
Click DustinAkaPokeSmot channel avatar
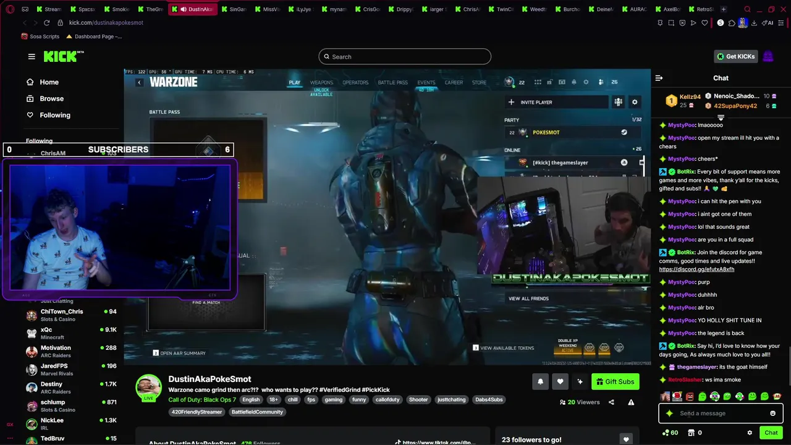point(148,388)
